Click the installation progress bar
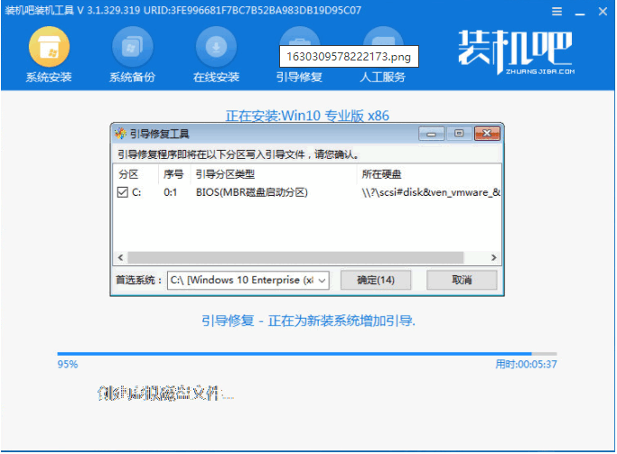 click(x=307, y=354)
